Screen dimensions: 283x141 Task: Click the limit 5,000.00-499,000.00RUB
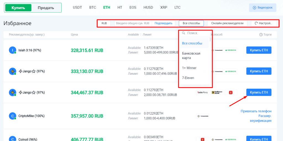tap(161, 53)
